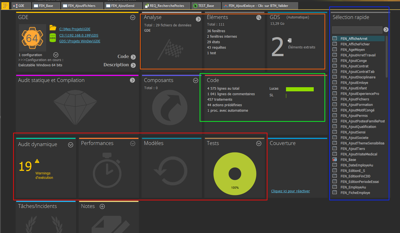Image resolution: width=400 pixels, height=233 pixels.
Task: Open the Analyse card arrow
Action: [198, 19]
